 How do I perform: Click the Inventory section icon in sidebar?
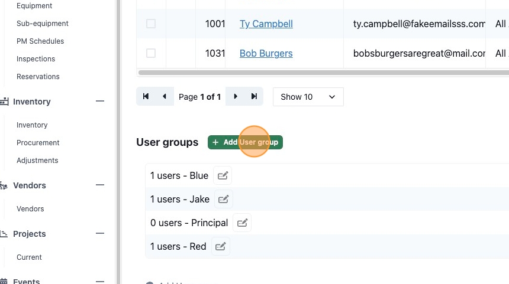click(4, 102)
